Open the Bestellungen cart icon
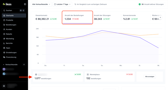 tap(4, 25)
